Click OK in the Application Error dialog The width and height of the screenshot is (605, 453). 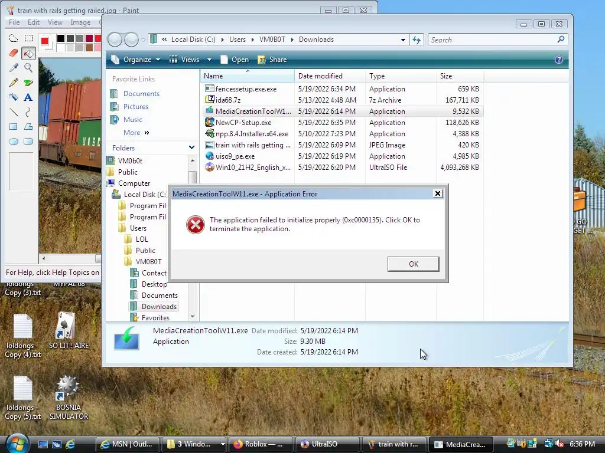tap(413, 264)
